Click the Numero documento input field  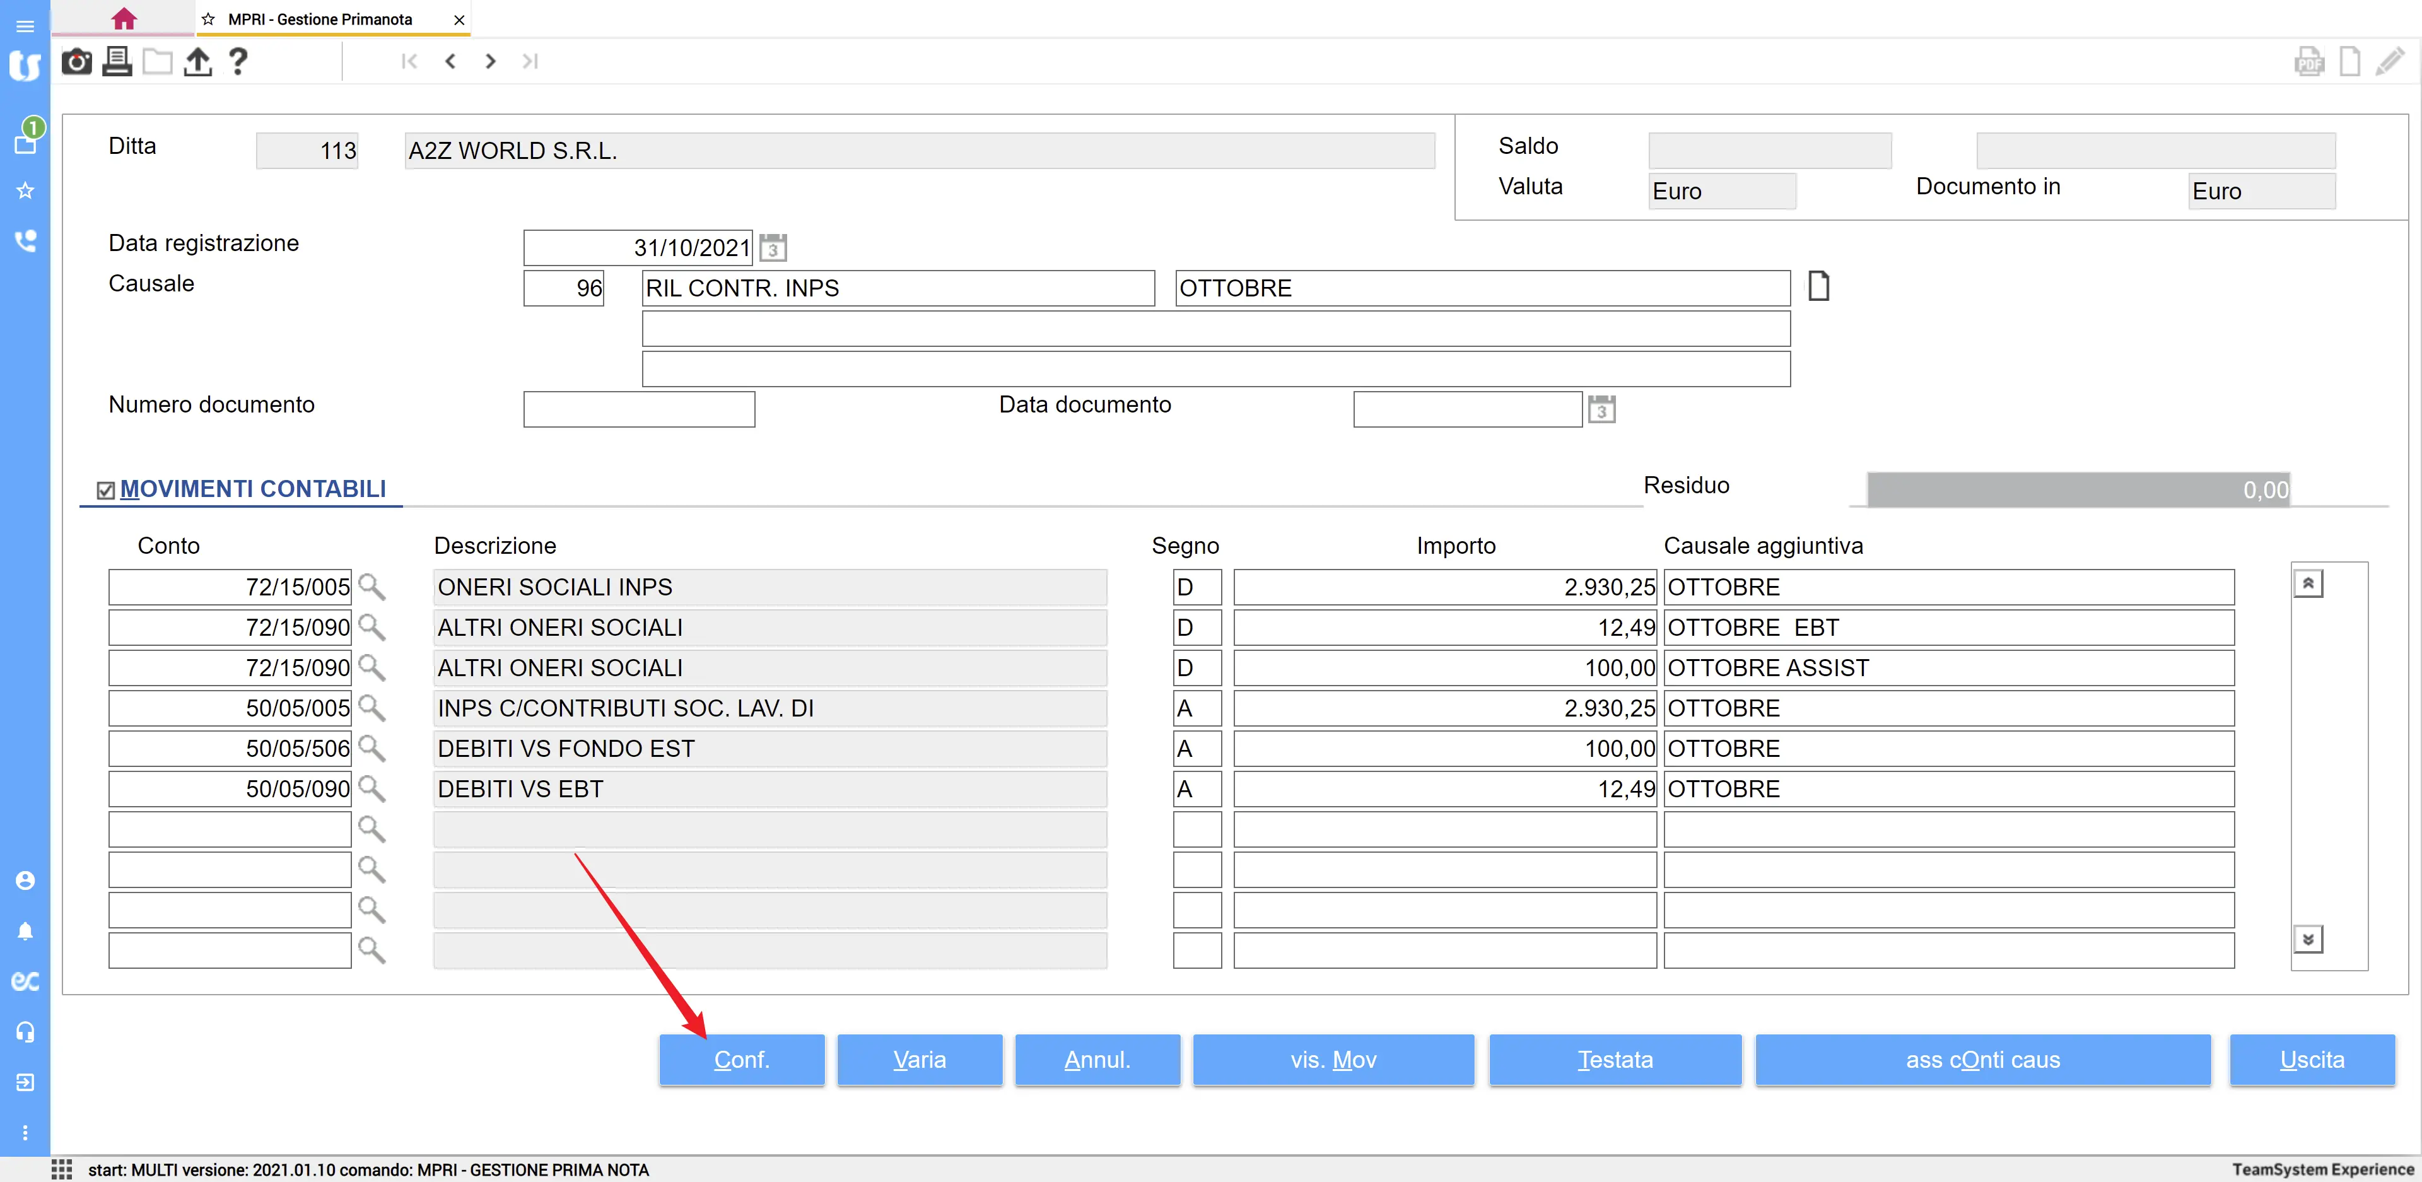click(x=638, y=410)
